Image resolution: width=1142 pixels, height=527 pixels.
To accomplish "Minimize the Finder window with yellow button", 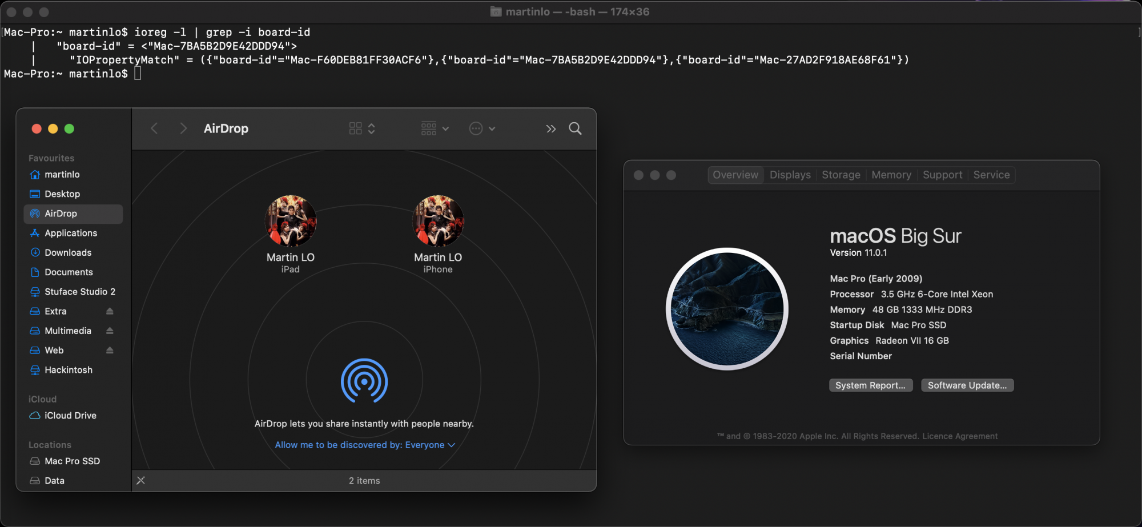I will [x=53, y=128].
